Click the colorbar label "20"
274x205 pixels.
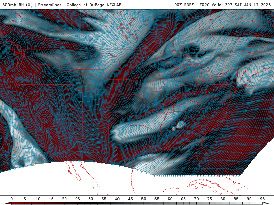pos(64,199)
